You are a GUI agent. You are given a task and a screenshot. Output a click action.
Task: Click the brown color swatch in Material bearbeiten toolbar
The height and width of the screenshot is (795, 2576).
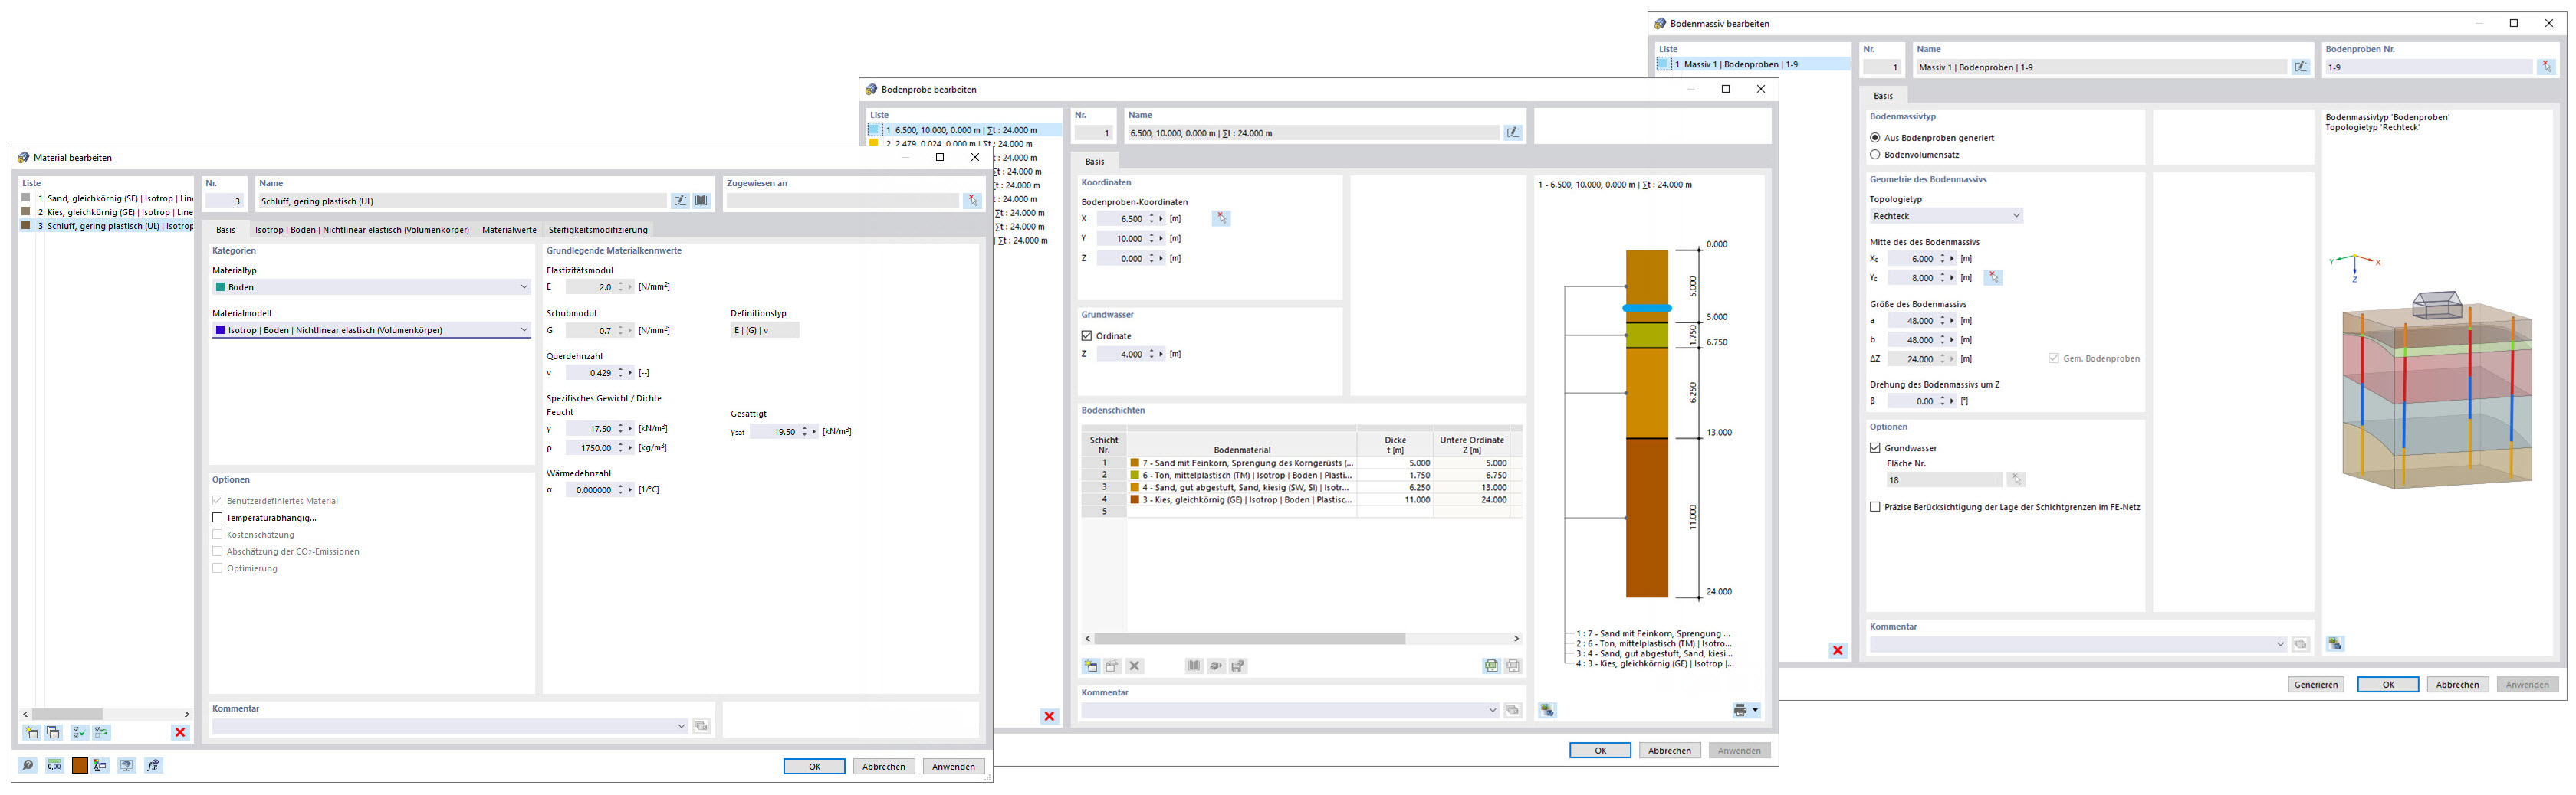tap(80, 765)
